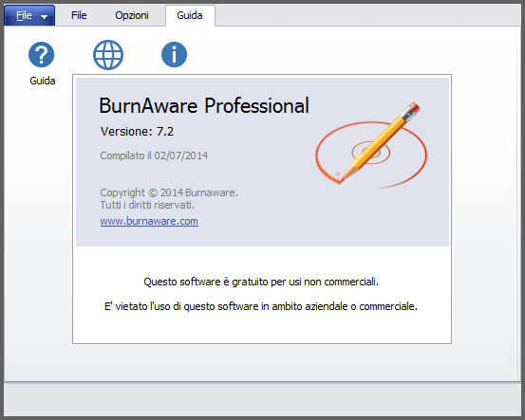Click the empty status bar at the bottom
This screenshot has width=525, height=420.
(262, 399)
